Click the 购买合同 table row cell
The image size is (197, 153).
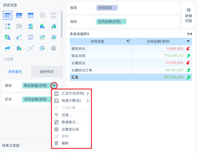pyautogui.click(x=101, y=56)
